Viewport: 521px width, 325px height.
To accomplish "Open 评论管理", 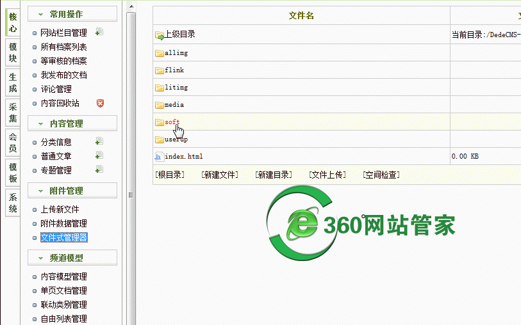I will (56, 89).
